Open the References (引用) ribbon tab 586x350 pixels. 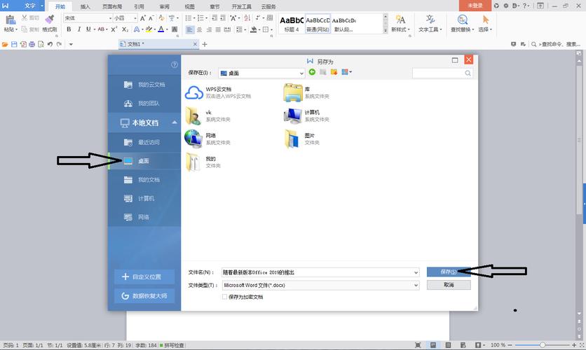pyautogui.click(x=139, y=7)
